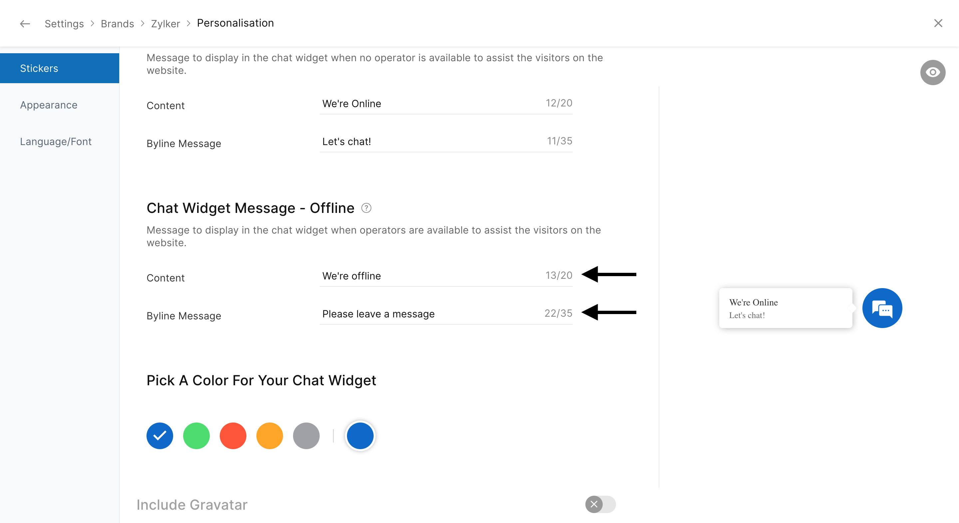
Task: Click the eye preview icon
Action: click(932, 72)
